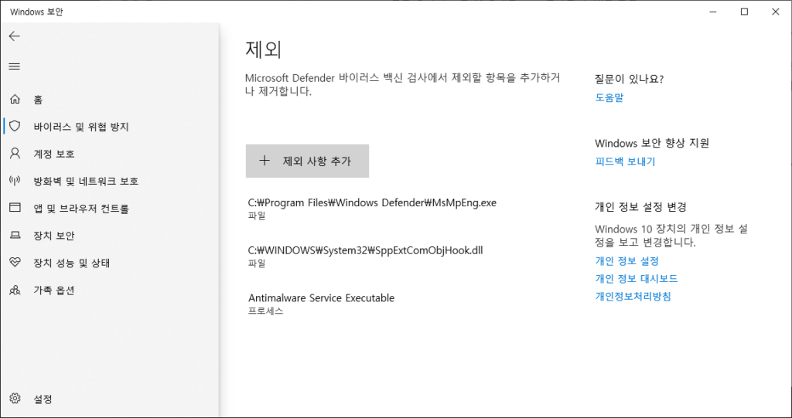The height and width of the screenshot is (418, 792).
Task: Click the plus icon on the add exclusion button
Action: [x=265, y=161]
